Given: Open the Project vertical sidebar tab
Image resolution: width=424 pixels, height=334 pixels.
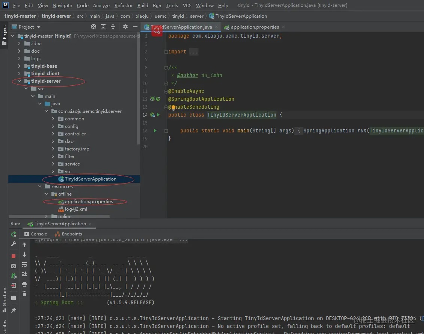Looking at the screenshot, I should (5, 35).
